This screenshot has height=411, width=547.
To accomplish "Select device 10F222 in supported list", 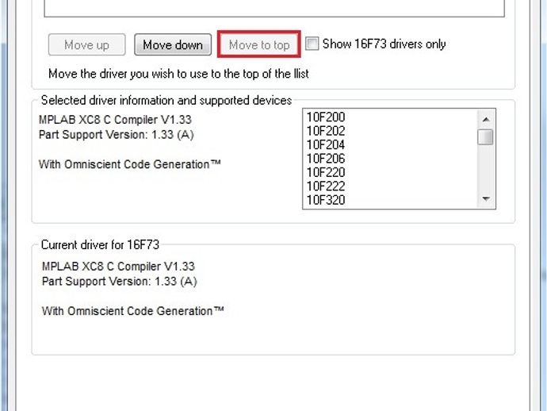I will [326, 186].
